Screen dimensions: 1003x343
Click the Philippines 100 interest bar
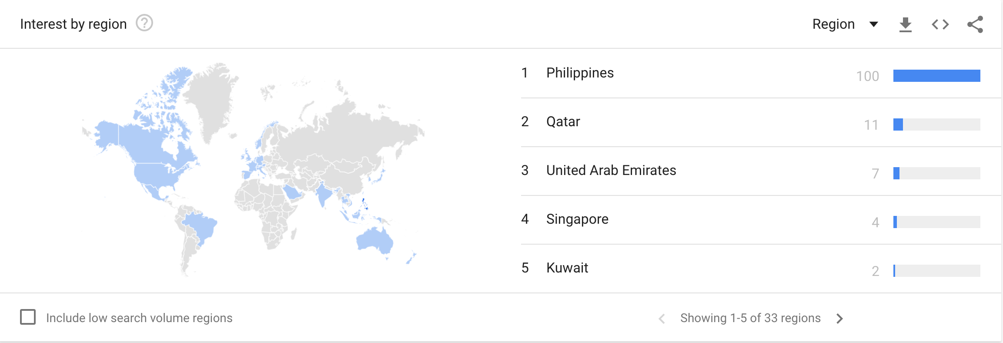click(x=936, y=76)
